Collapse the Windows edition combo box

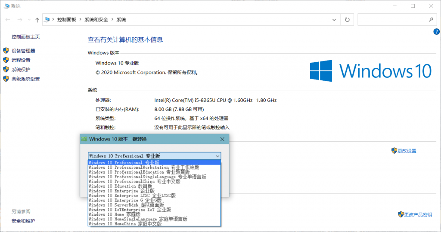[217, 156]
